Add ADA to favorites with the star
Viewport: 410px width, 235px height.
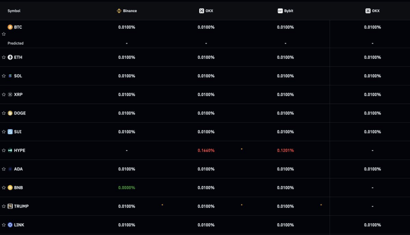[4, 169]
